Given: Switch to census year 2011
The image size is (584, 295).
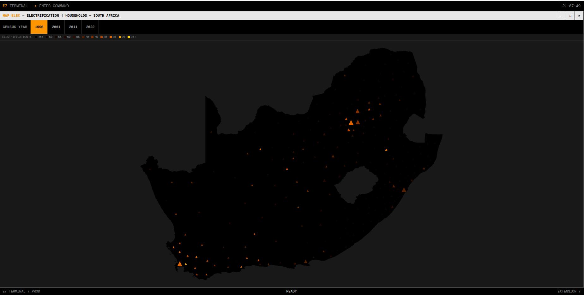Looking at the screenshot, I should tap(73, 27).
